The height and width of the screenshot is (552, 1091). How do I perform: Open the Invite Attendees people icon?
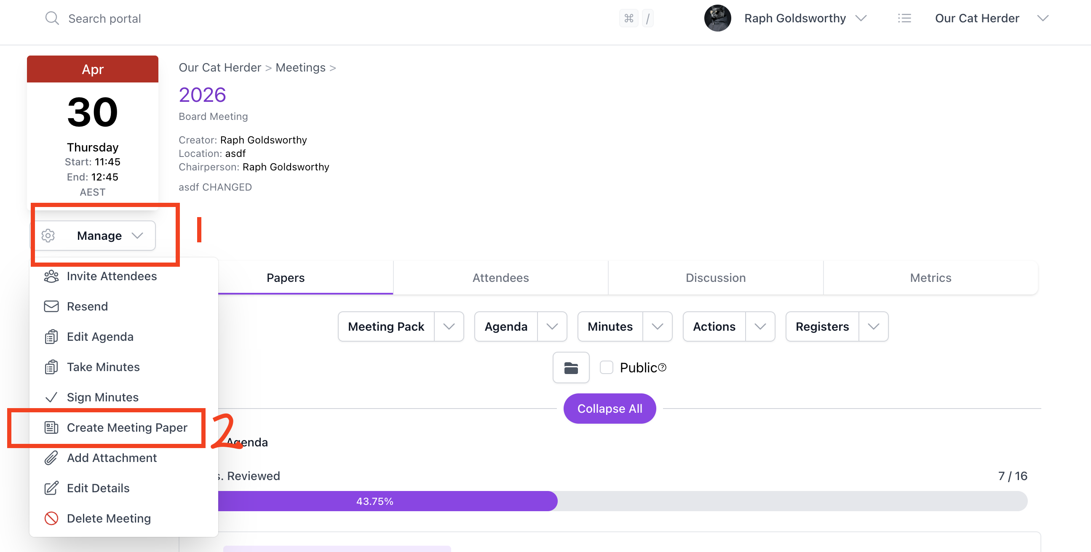pyautogui.click(x=51, y=276)
